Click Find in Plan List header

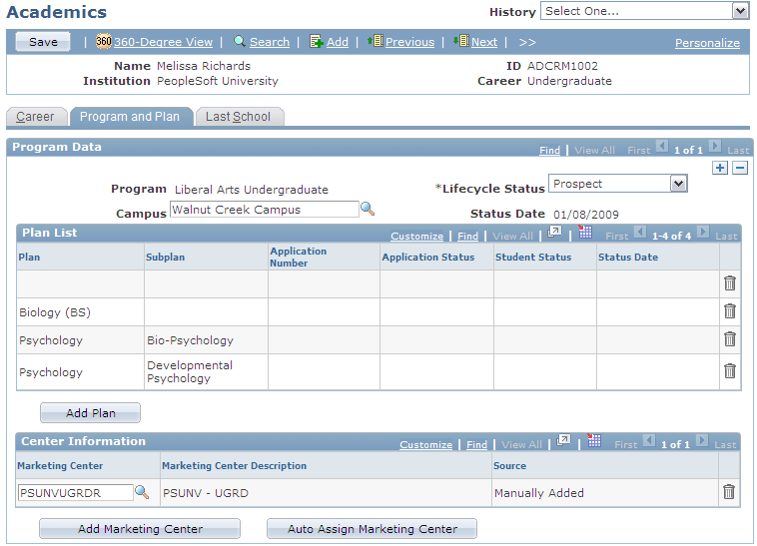point(467,236)
